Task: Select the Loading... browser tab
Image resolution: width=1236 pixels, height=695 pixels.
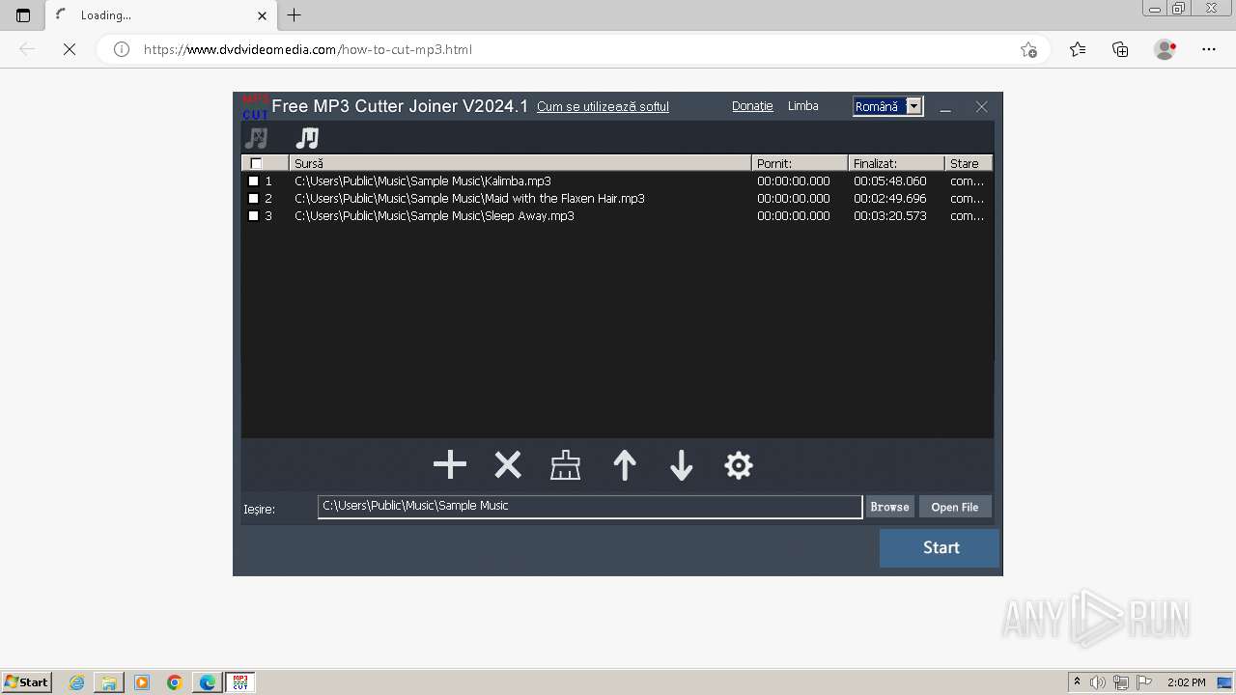Action: point(160,15)
